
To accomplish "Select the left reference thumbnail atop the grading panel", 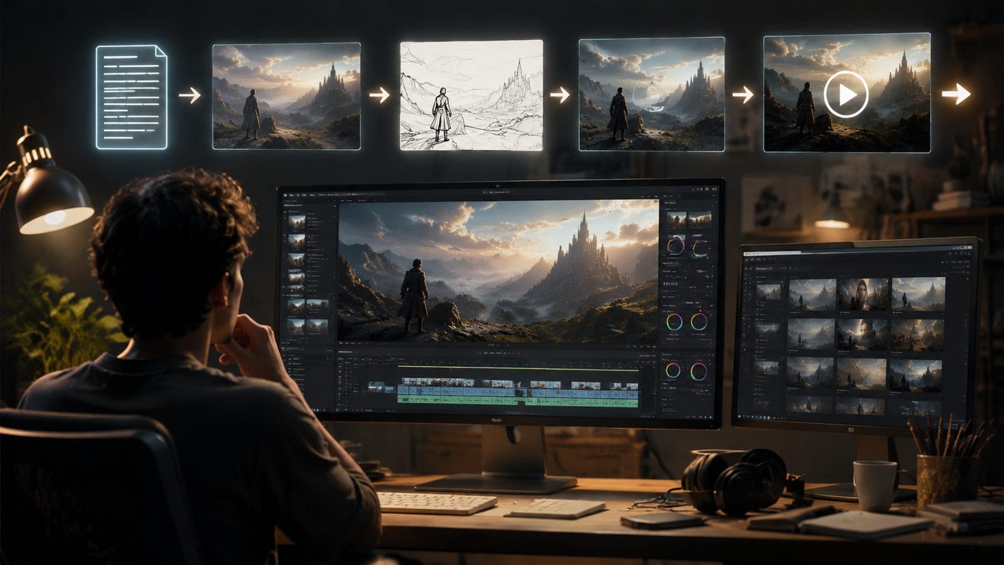I will (676, 220).
